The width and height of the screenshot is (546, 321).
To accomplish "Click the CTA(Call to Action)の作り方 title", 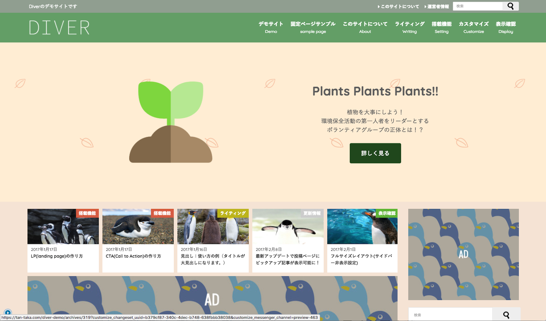I will [x=133, y=256].
